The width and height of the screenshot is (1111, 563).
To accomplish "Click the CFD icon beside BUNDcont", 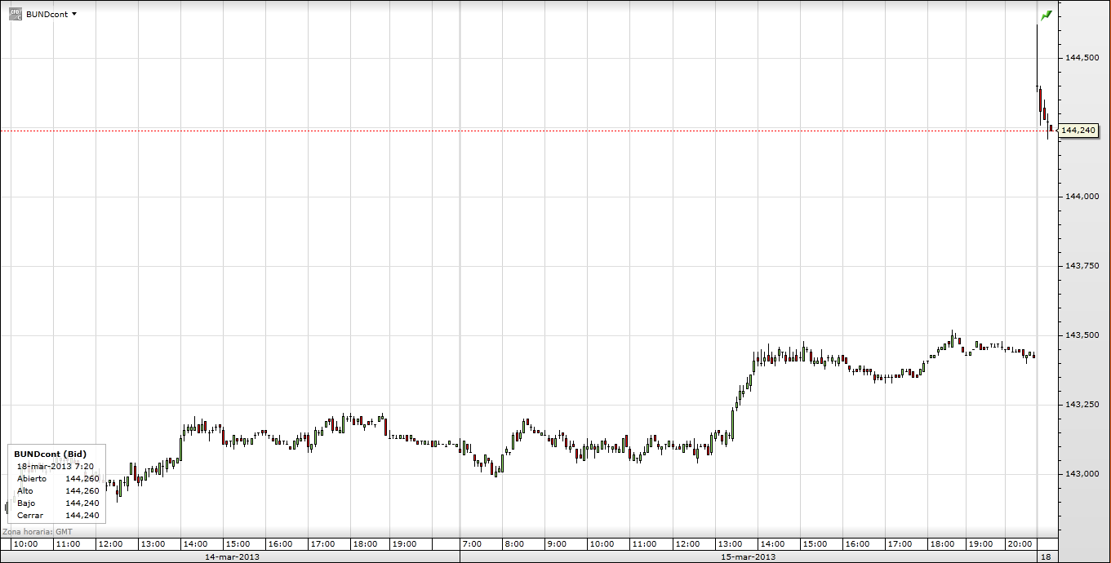I will tap(16, 14).
